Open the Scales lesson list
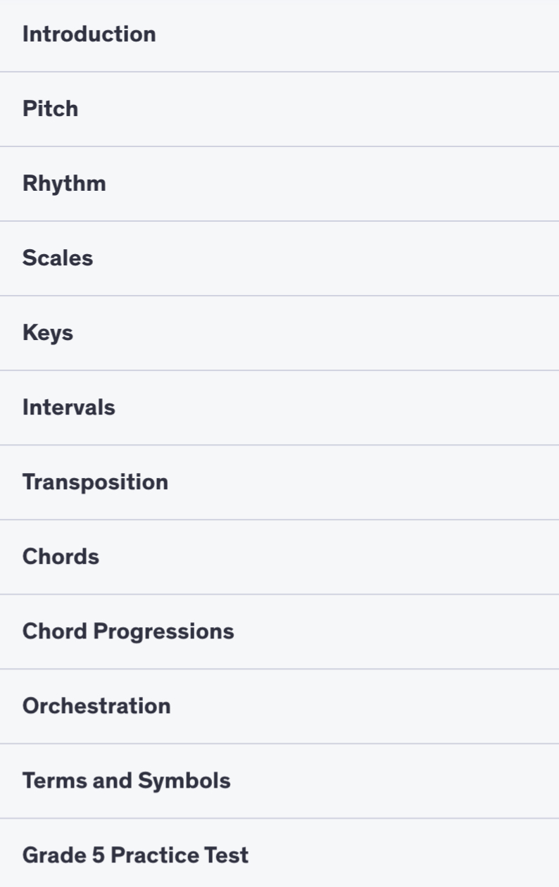 (58, 258)
